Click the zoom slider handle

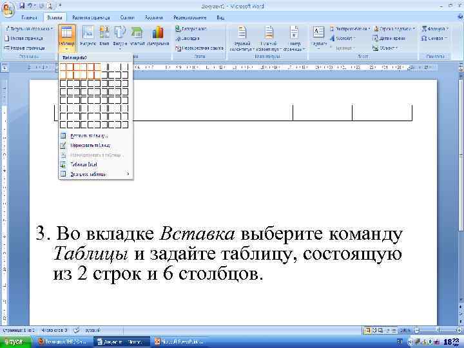pyautogui.click(x=438, y=330)
